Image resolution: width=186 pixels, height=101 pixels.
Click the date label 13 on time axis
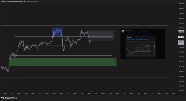96,93
